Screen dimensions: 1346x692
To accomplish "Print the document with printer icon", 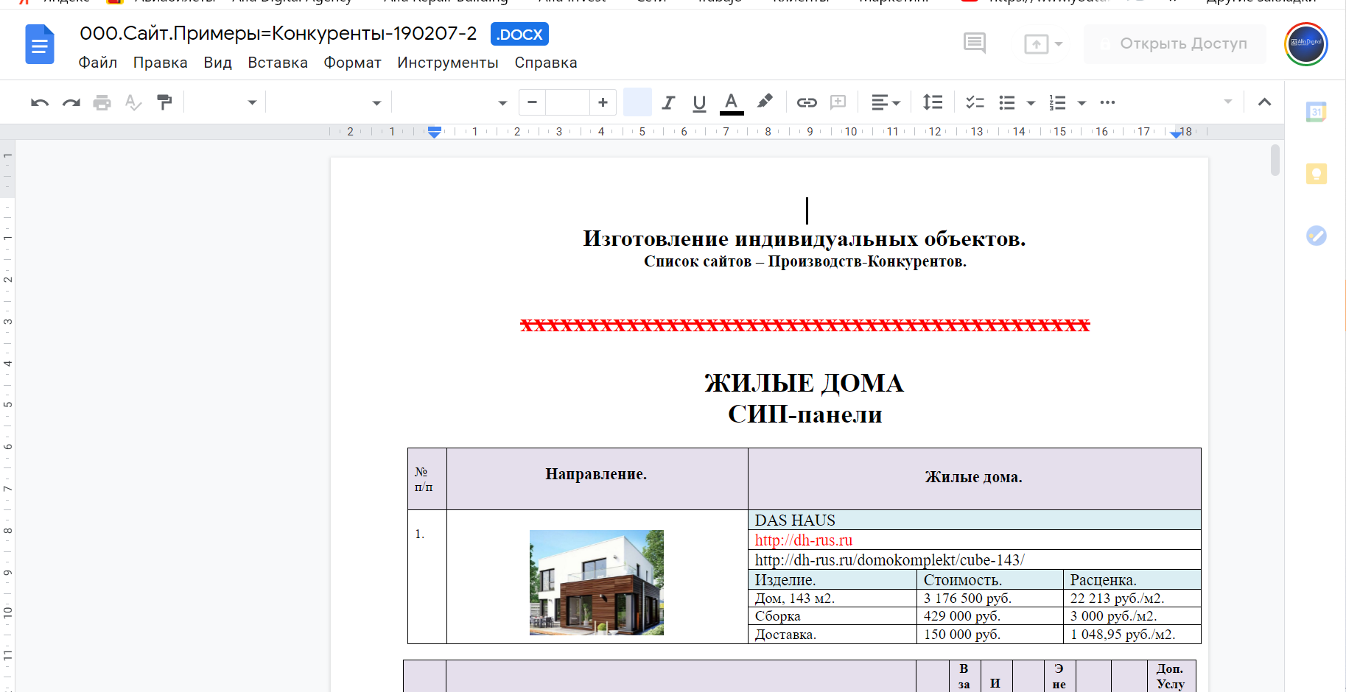I will tap(102, 102).
